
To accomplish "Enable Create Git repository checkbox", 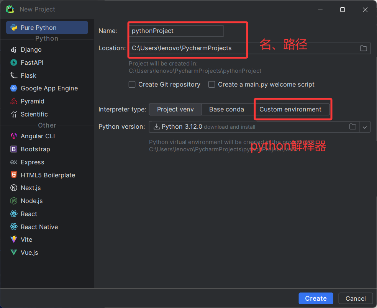I will click(x=132, y=84).
